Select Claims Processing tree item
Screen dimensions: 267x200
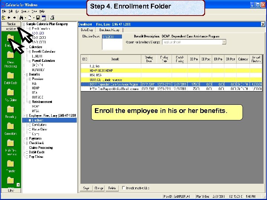pyautogui.click(x=41, y=148)
